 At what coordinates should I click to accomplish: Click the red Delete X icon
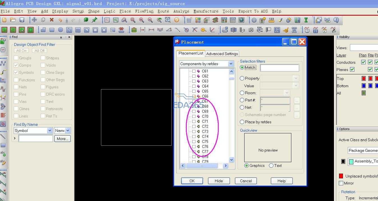(x=52, y=20)
